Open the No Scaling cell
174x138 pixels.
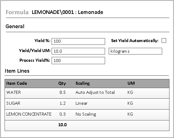tap(86, 114)
